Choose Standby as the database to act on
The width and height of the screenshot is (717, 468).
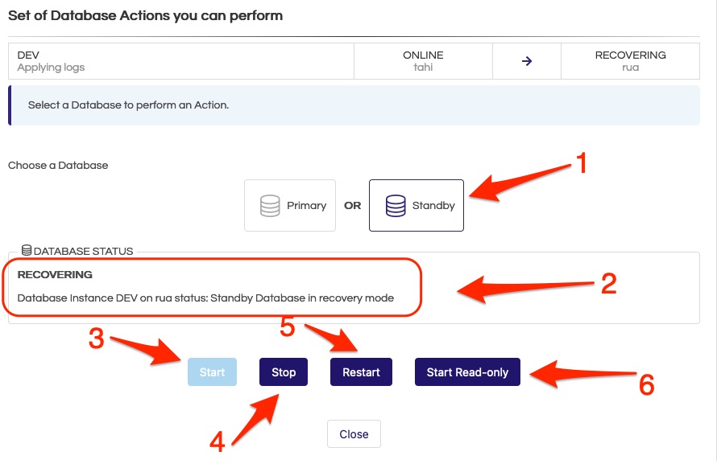click(x=416, y=205)
